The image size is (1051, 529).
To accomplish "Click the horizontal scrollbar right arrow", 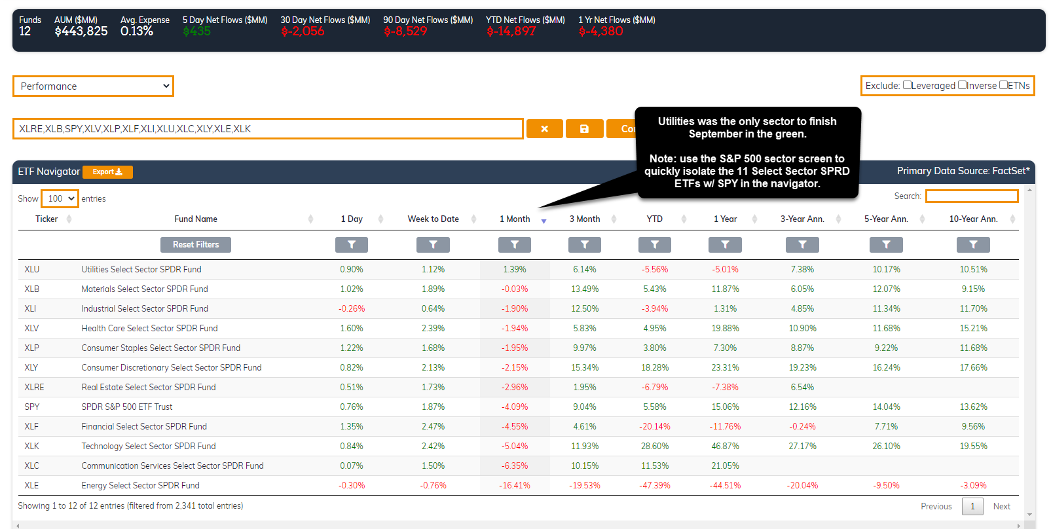I will [1019, 525].
